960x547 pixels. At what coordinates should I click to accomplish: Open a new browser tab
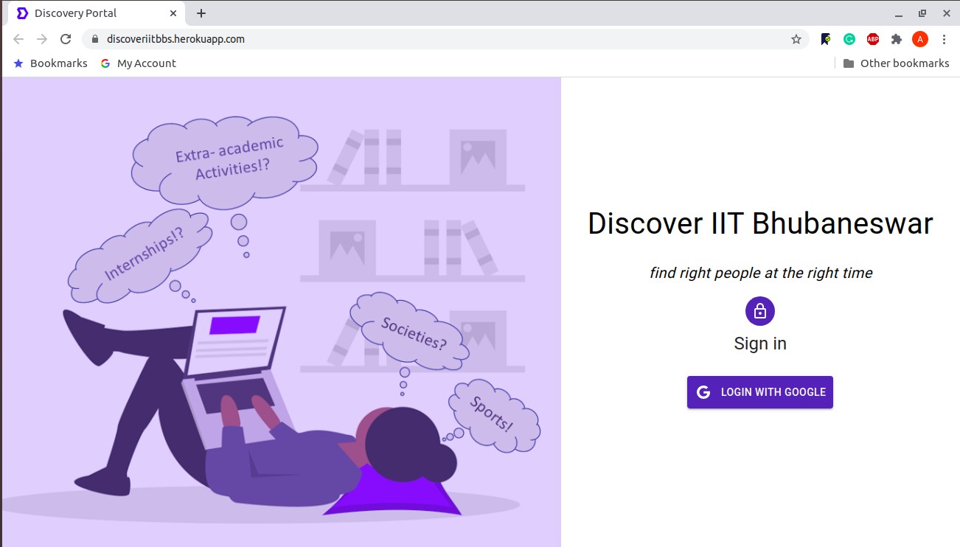click(x=201, y=13)
